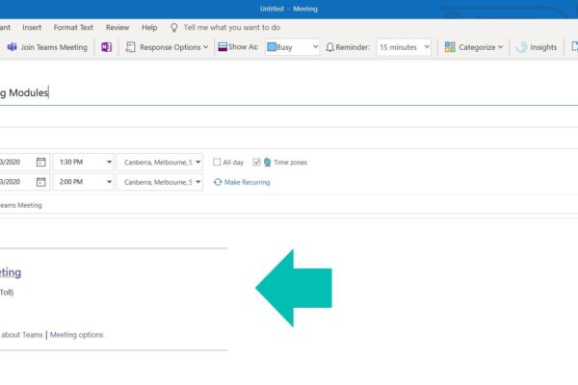Click the Insights swirl icon

[x=521, y=47]
